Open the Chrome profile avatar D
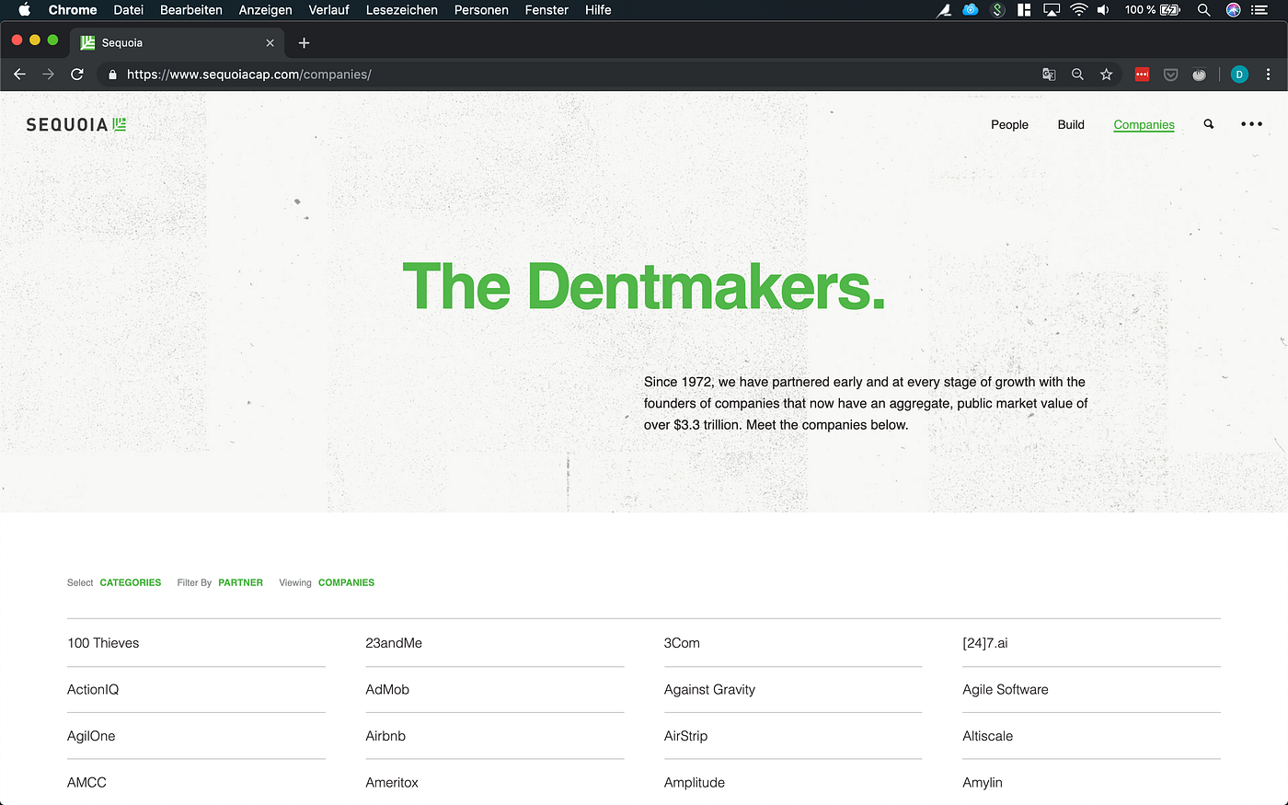The width and height of the screenshot is (1288, 805). [1239, 75]
